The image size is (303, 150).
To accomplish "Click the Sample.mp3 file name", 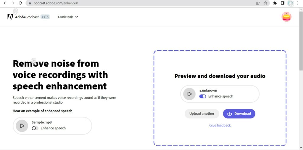I will pyautogui.click(x=42, y=122).
